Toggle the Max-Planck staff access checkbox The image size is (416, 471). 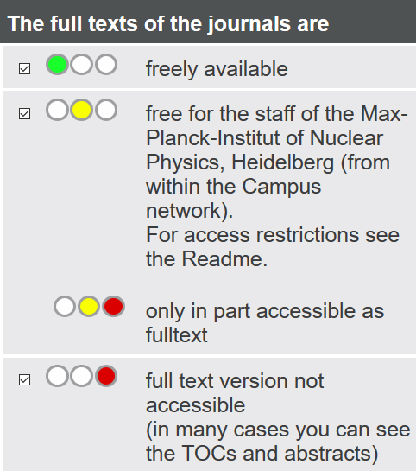[24, 114]
